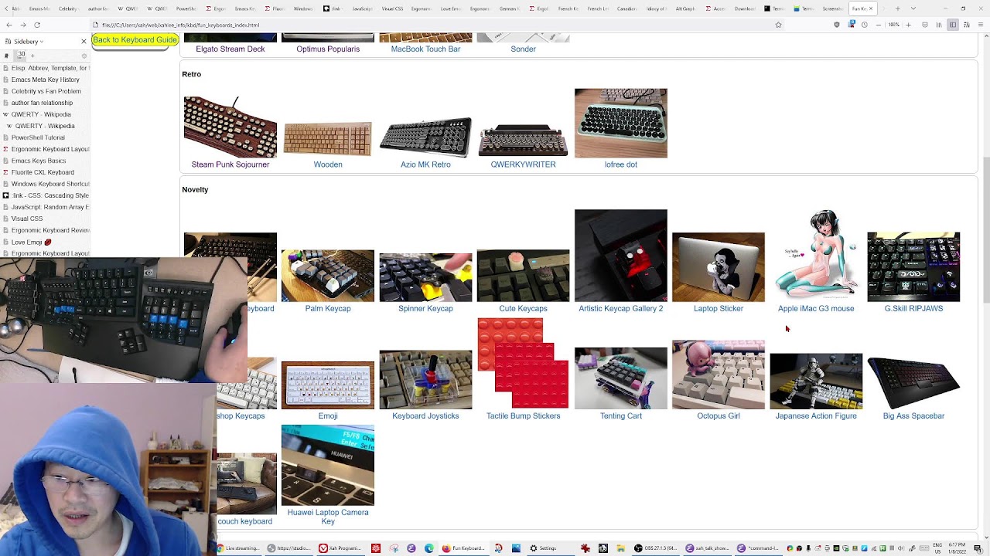The height and width of the screenshot is (556, 990).
Task: Open Spinner Keycap thumbnail
Action: (x=425, y=277)
